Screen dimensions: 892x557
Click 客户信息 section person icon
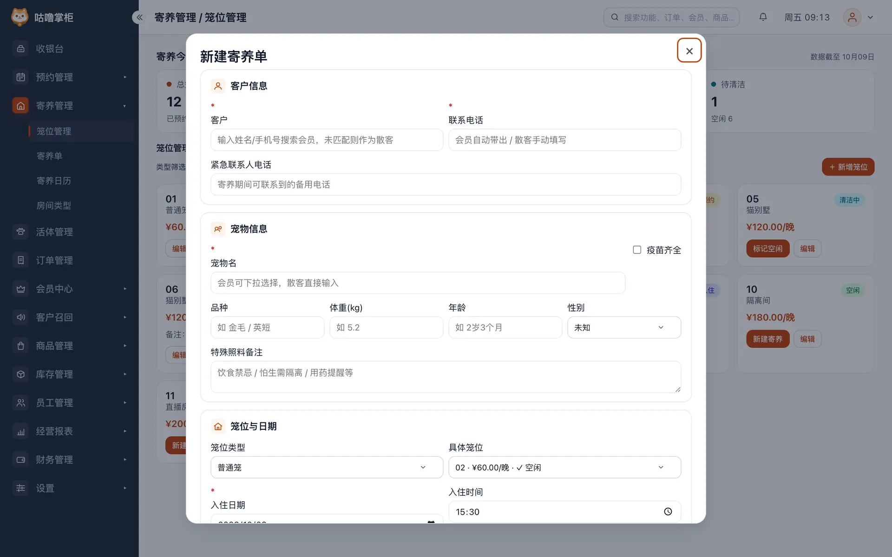[218, 86]
